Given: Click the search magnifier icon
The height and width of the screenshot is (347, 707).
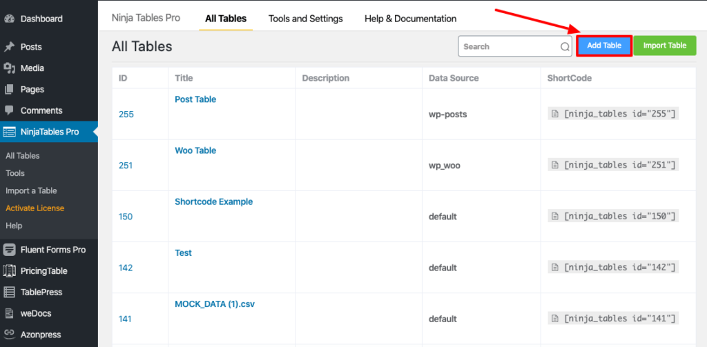Looking at the screenshot, I should [565, 47].
